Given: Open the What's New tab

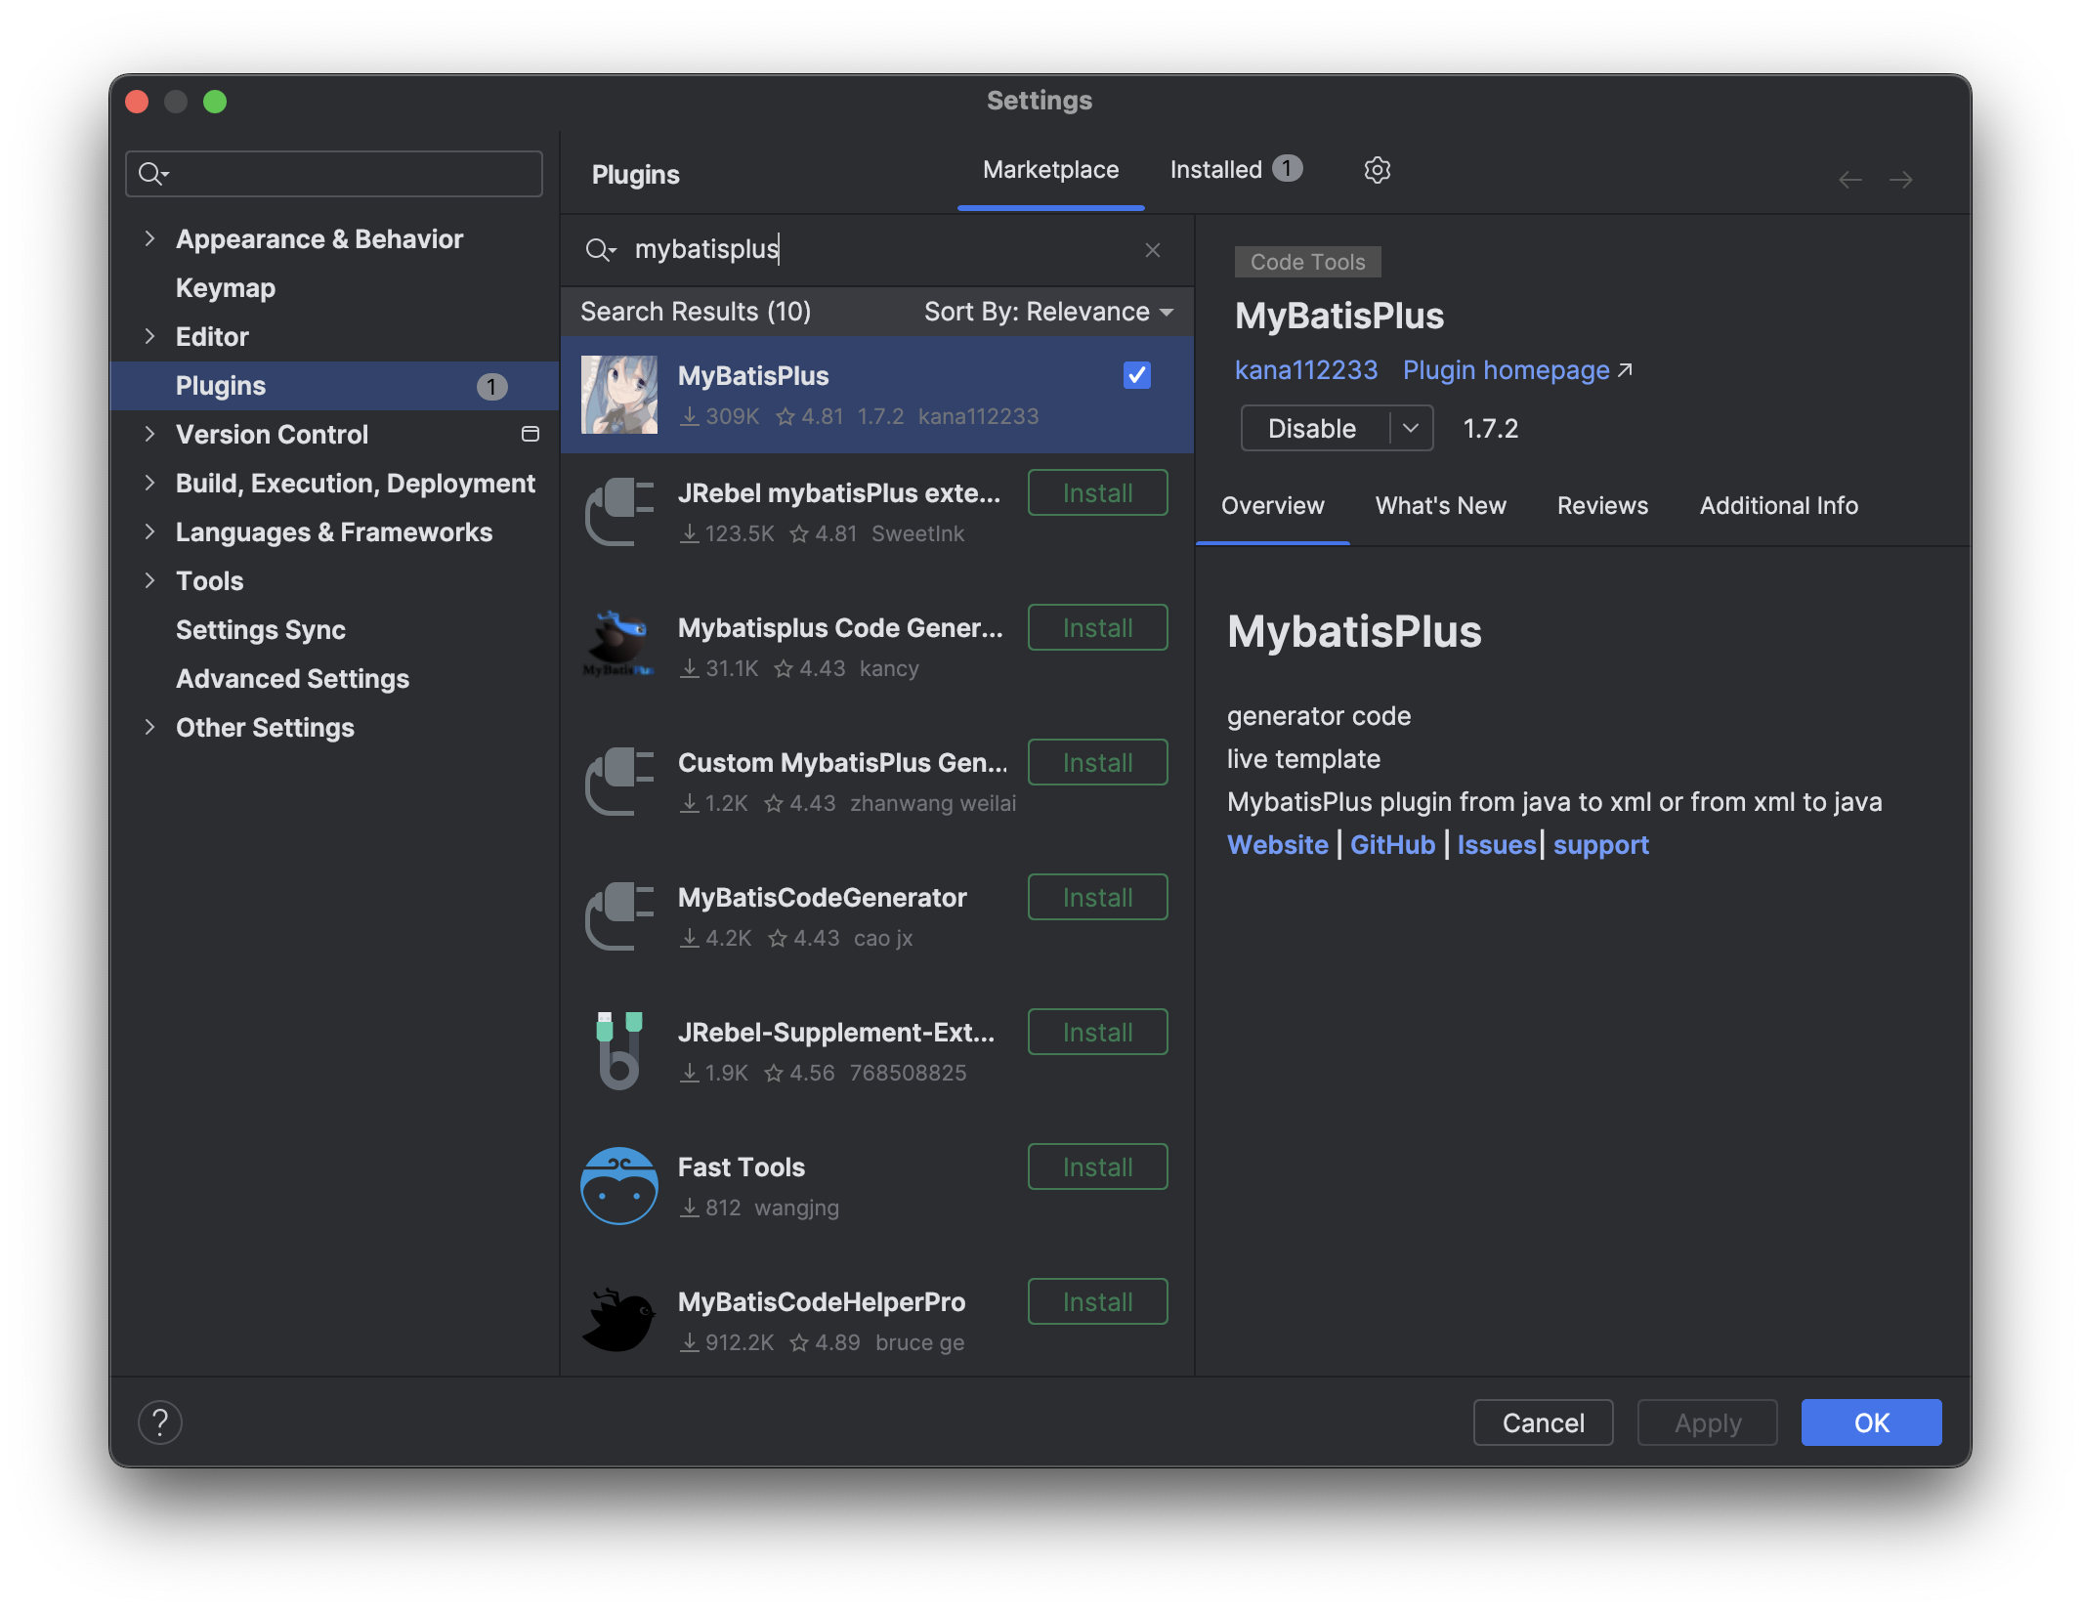Looking at the screenshot, I should [1440, 506].
